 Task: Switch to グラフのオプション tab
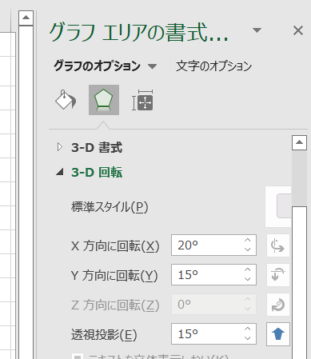click(97, 66)
